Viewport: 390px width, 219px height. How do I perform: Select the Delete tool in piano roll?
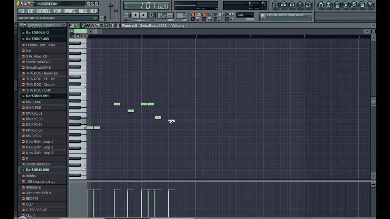pyautogui.click(x=92, y=26)
